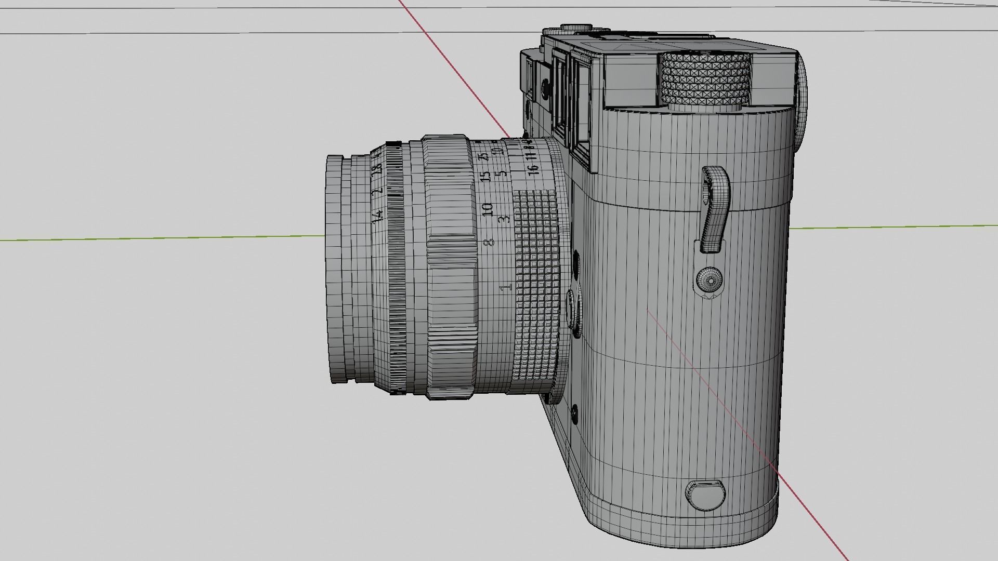
Task: Click the knurled dial on camera top
Action: (706, 79)
